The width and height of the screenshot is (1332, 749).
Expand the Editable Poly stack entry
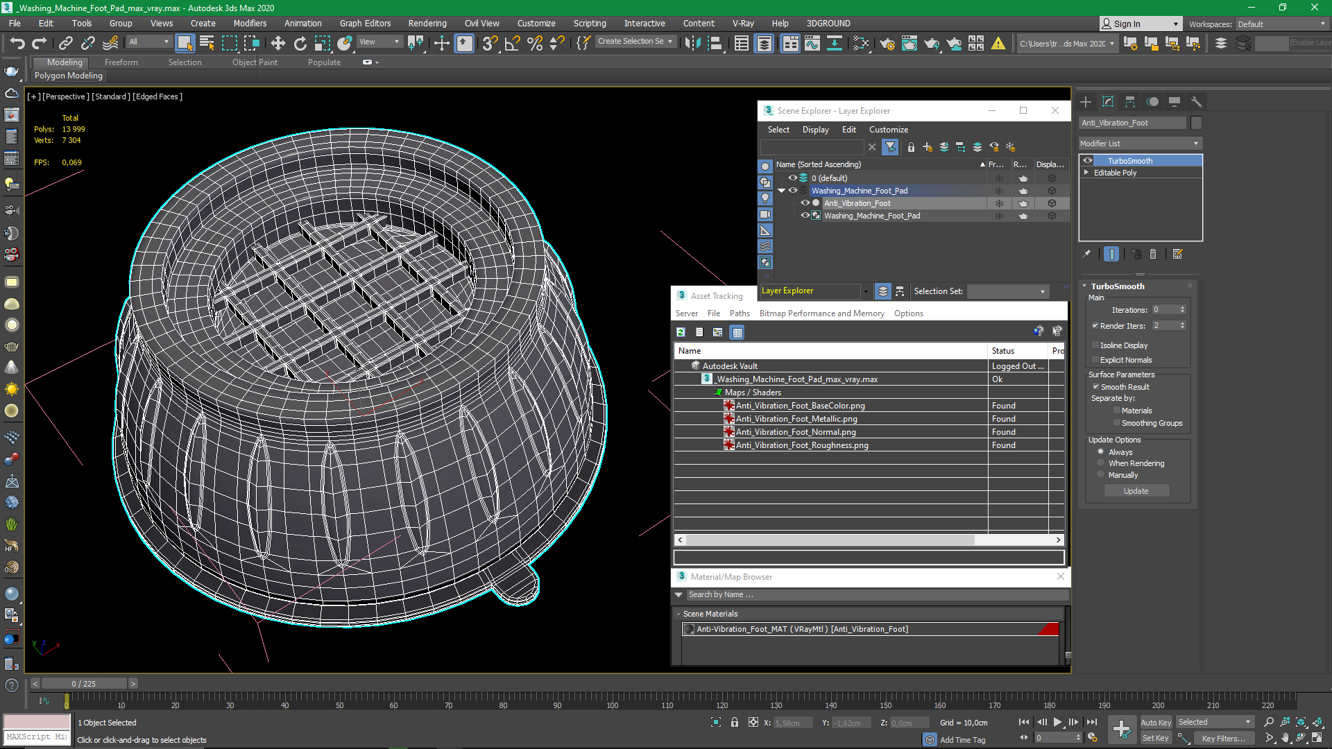click(1086, 173)
